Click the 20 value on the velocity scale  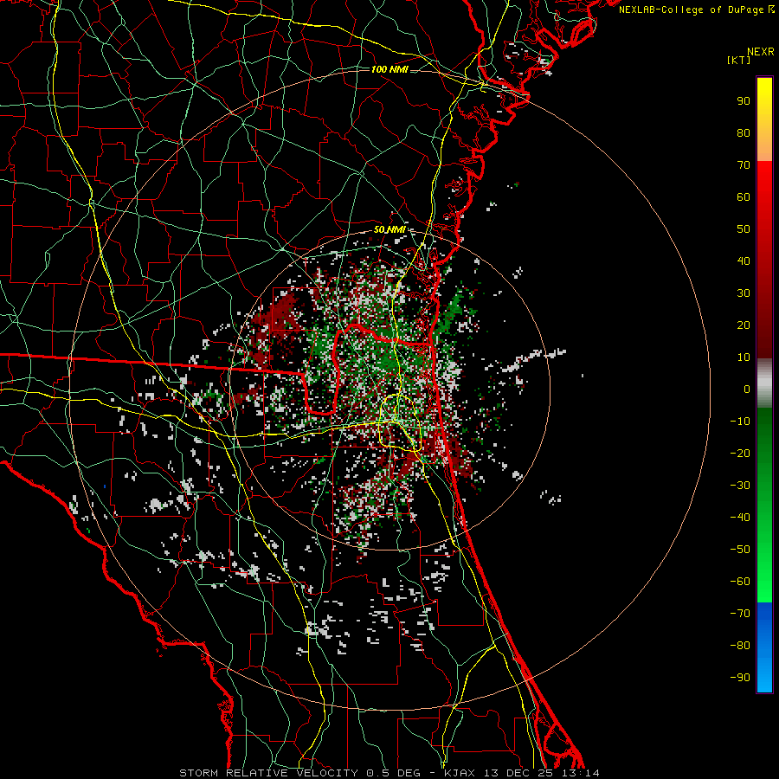click(744, 325)
